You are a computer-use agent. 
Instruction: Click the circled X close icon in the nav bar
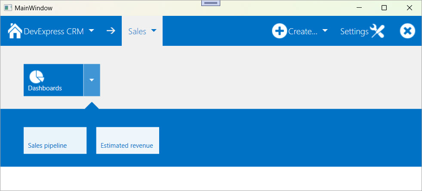[x=407, y=31]
